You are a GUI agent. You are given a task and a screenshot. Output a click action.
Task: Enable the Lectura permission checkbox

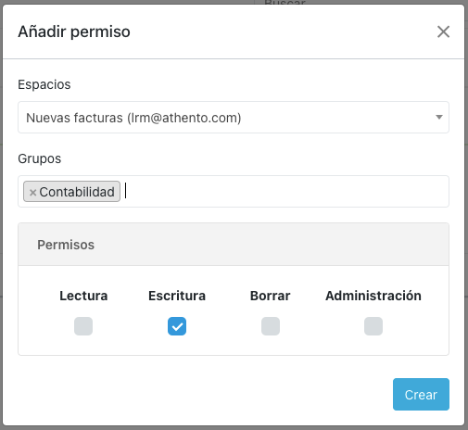[83, 326]
